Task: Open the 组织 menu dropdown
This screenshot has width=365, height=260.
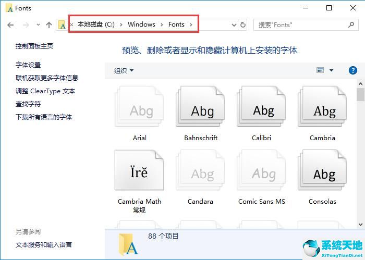Action: [x=124, y=70]
